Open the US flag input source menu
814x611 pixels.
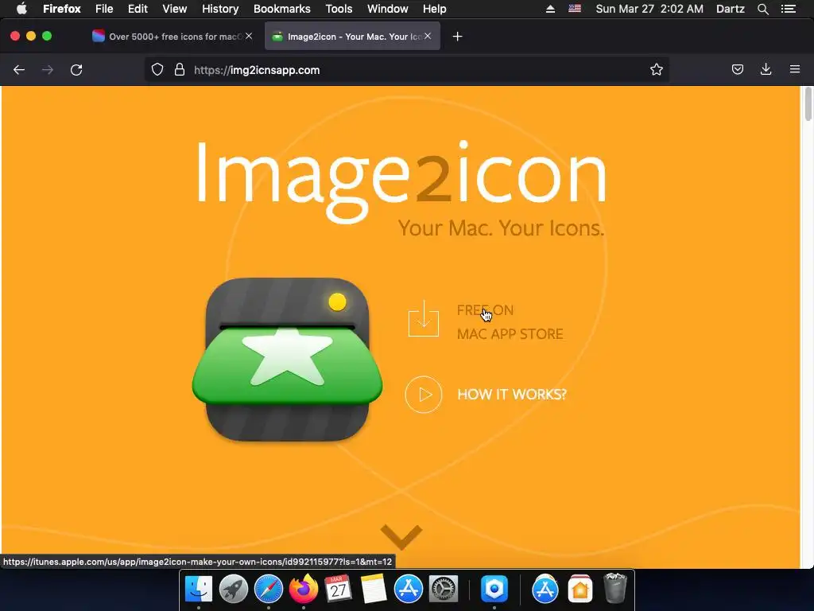click(x=575, y=9)
